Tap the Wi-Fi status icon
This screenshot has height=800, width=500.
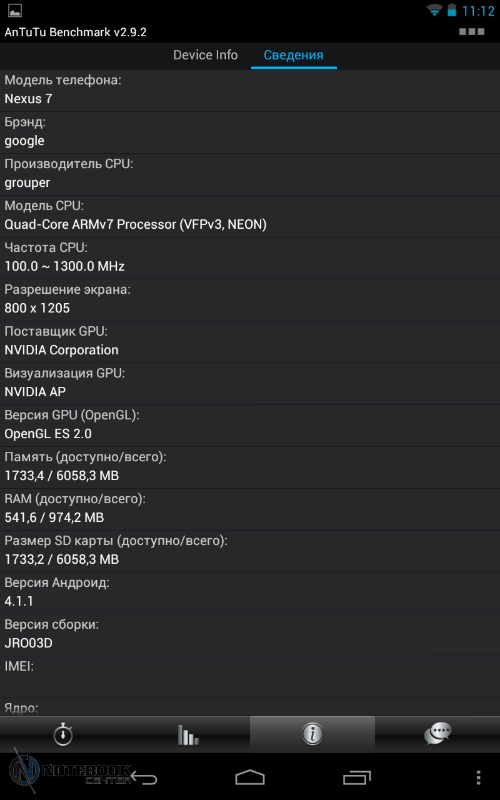point(434,11)
